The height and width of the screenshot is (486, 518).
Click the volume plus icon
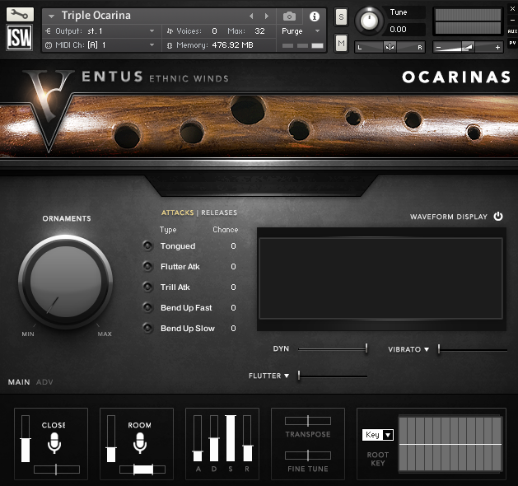[497, 48]
